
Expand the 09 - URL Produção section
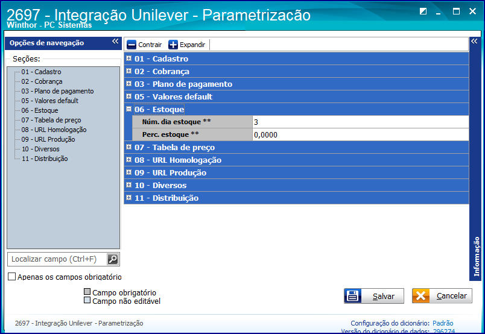(x=129, y=172)
